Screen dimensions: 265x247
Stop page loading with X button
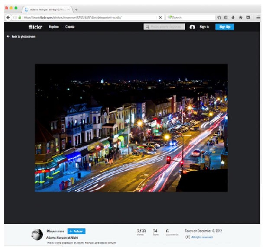[x=160, y=17]
